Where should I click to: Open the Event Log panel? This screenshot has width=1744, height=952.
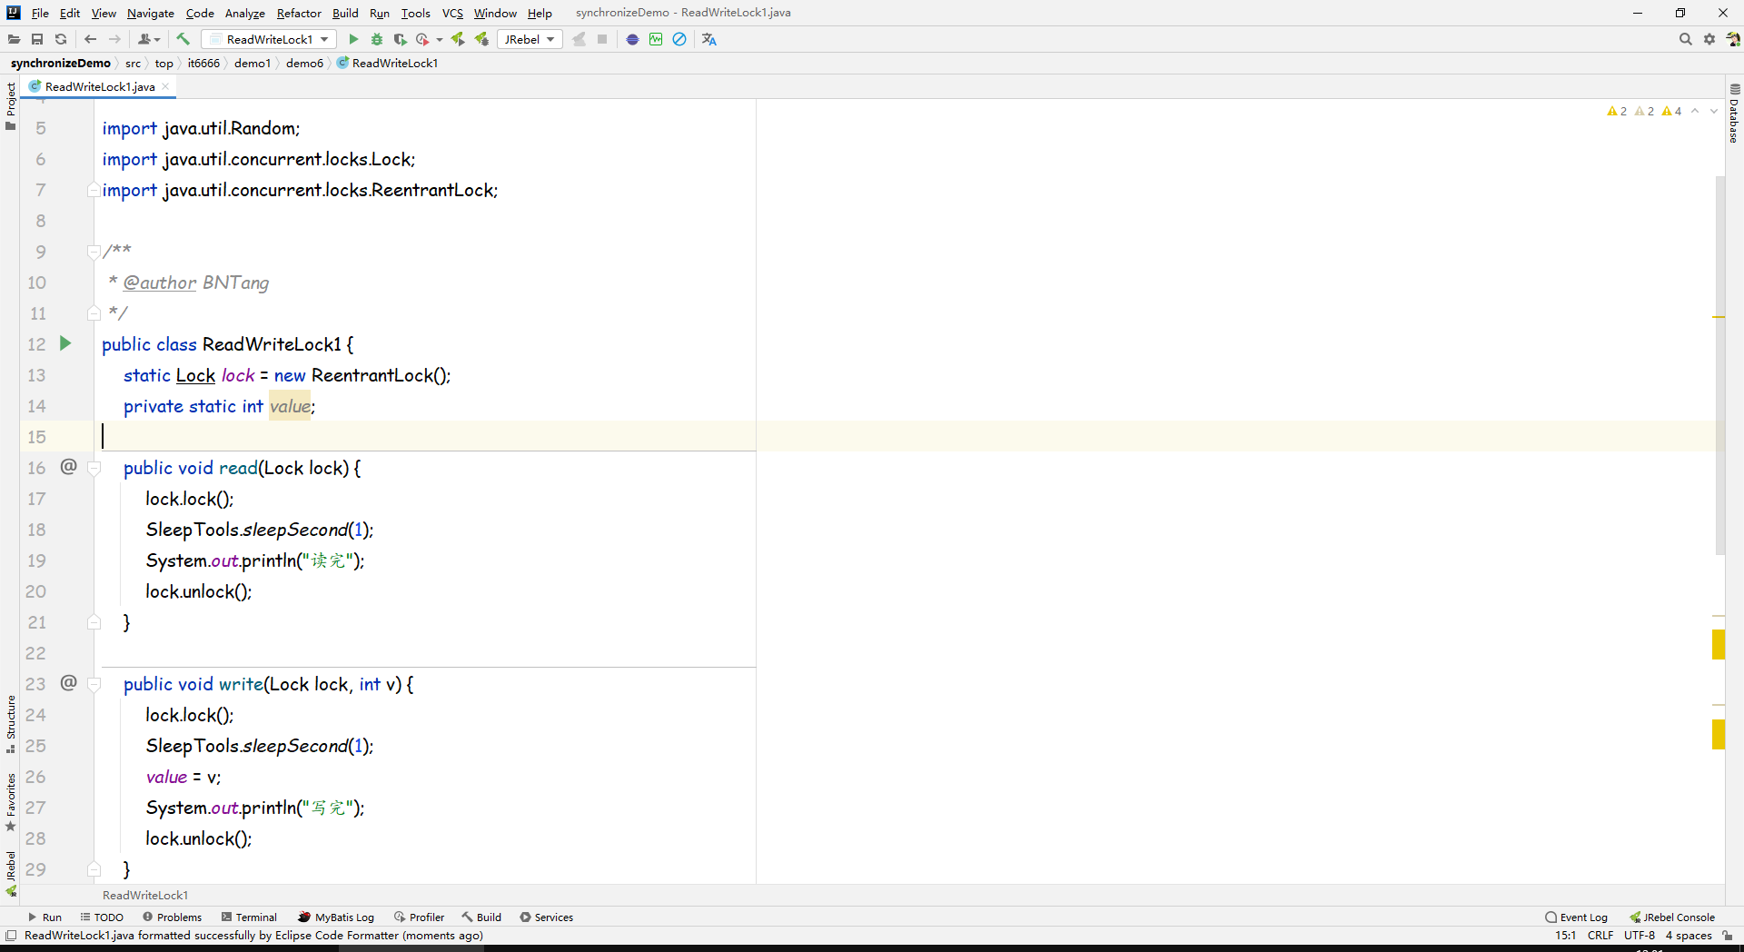point(1576,917)
